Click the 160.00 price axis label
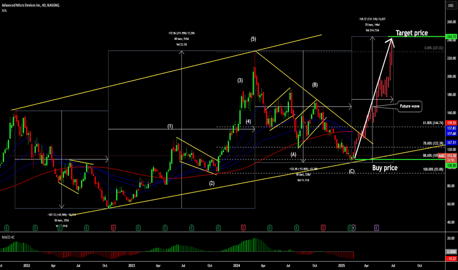This screenshot has height=270, width=458. pyautogui.click(x=451, y=113)
